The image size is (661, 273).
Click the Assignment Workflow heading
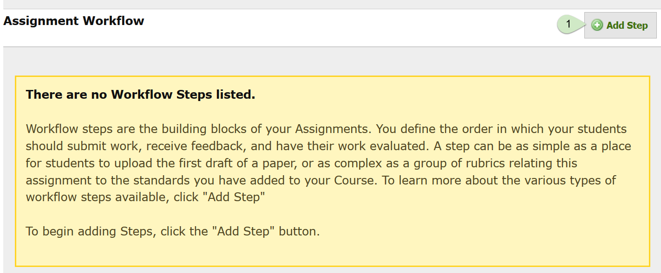(74, 21)
